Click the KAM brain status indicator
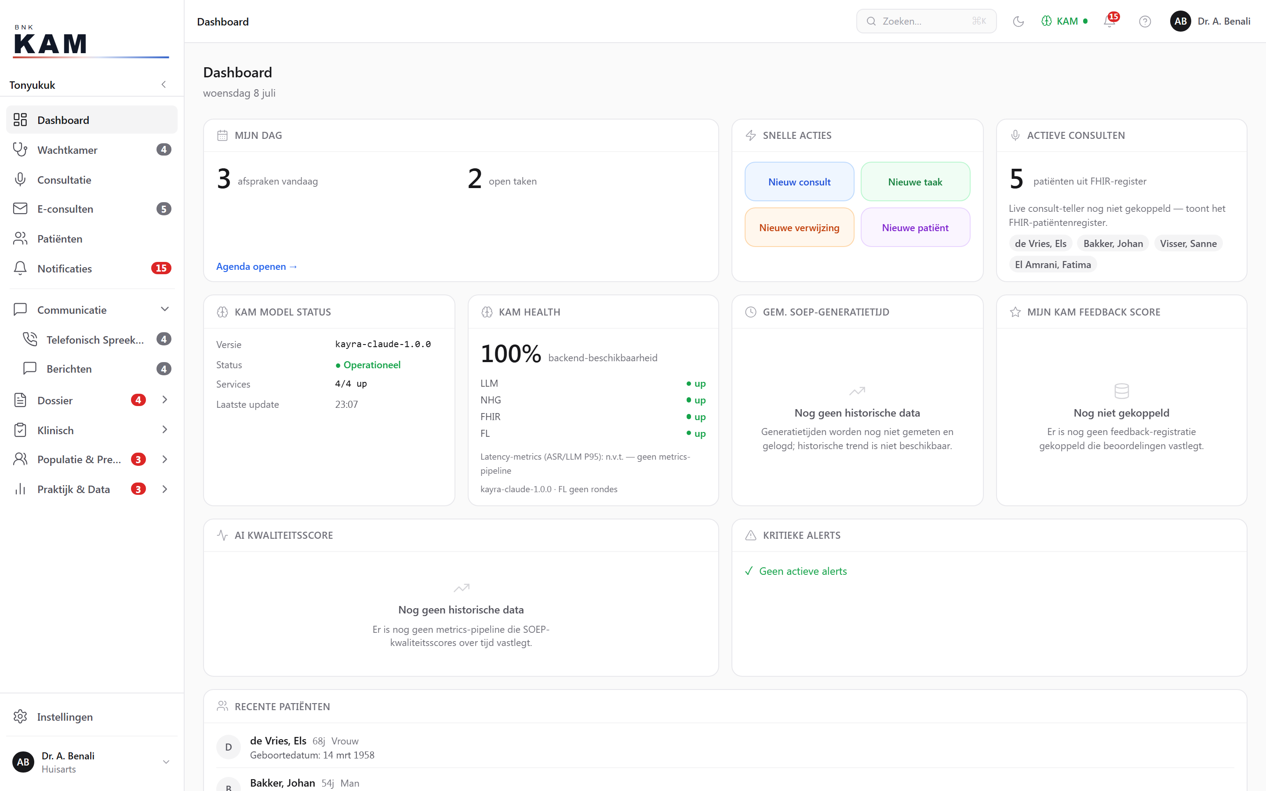The height and width of the screenshot is (791, 1266). 1064,22
